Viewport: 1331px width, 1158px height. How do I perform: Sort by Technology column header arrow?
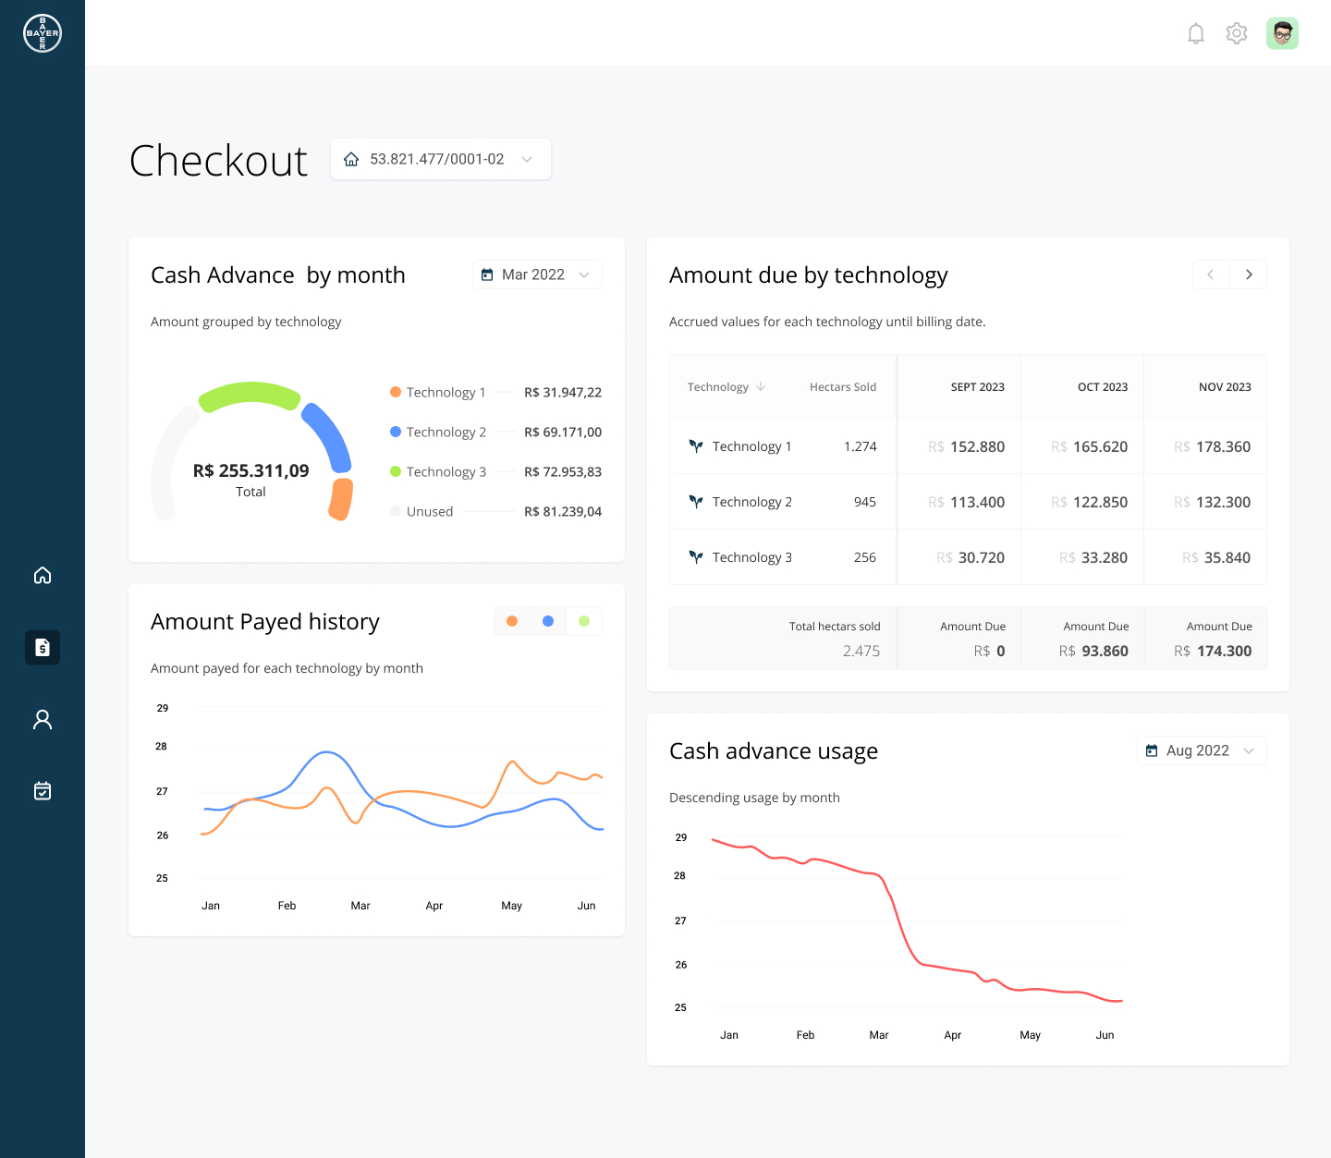[x=761, y=386]
